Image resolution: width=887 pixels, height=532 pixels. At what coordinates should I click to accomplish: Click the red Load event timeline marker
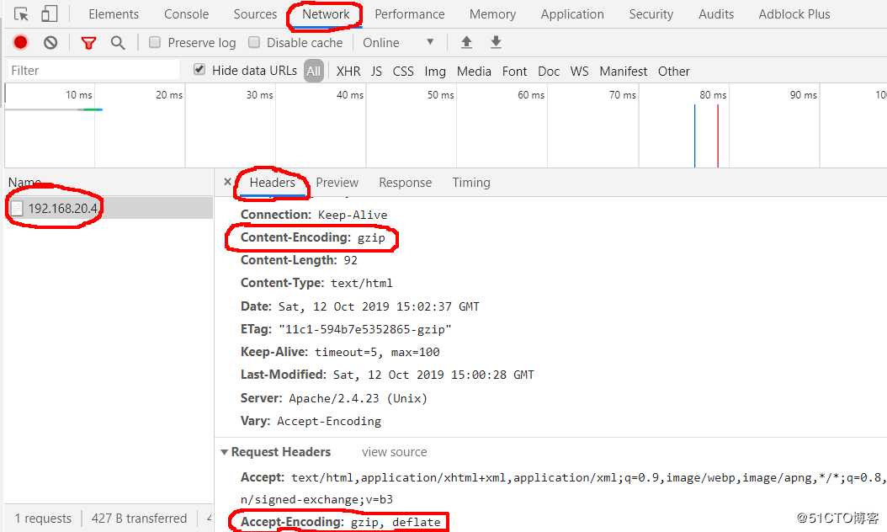(x=718, y=136)
